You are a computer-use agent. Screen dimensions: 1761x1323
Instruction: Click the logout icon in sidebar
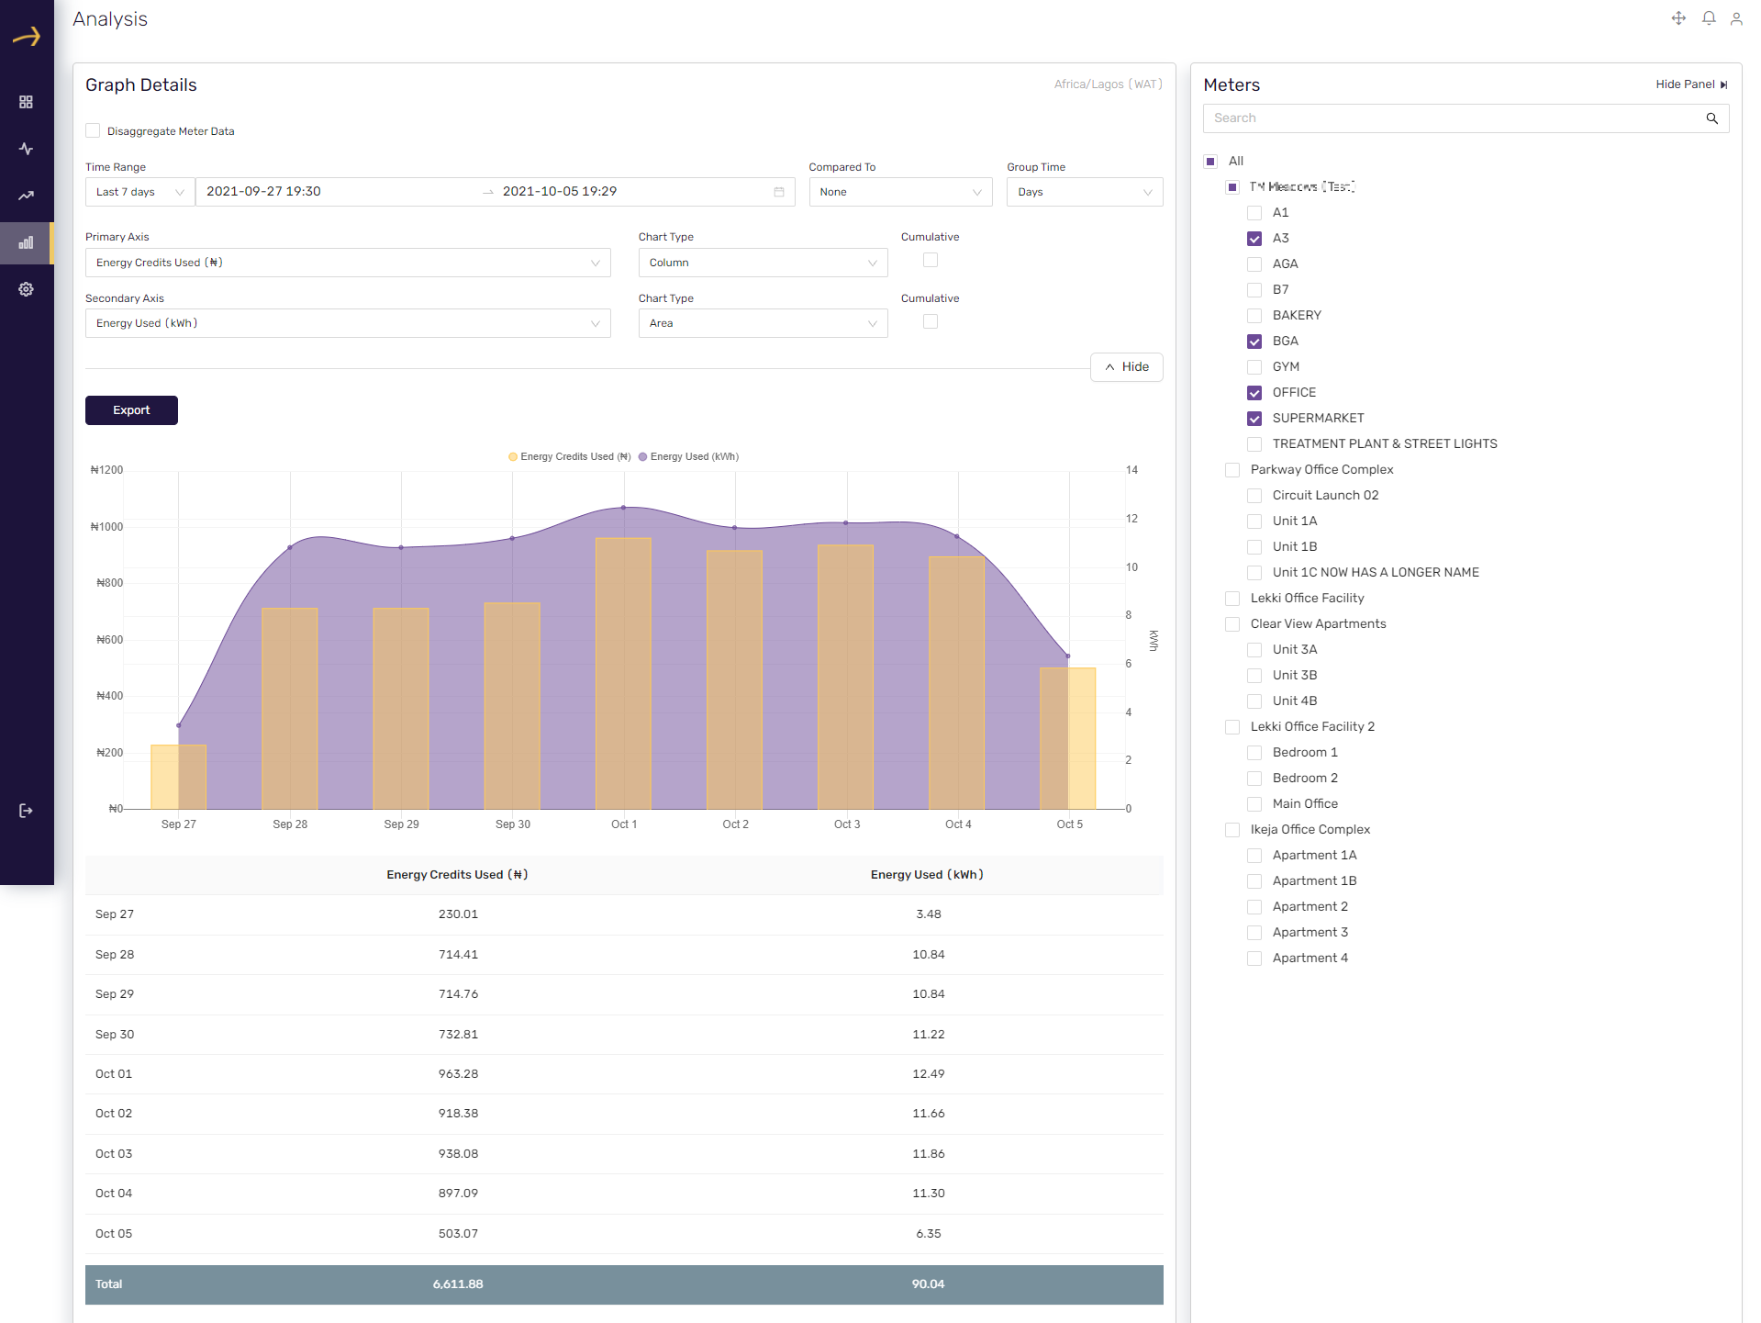coord(26,811)
